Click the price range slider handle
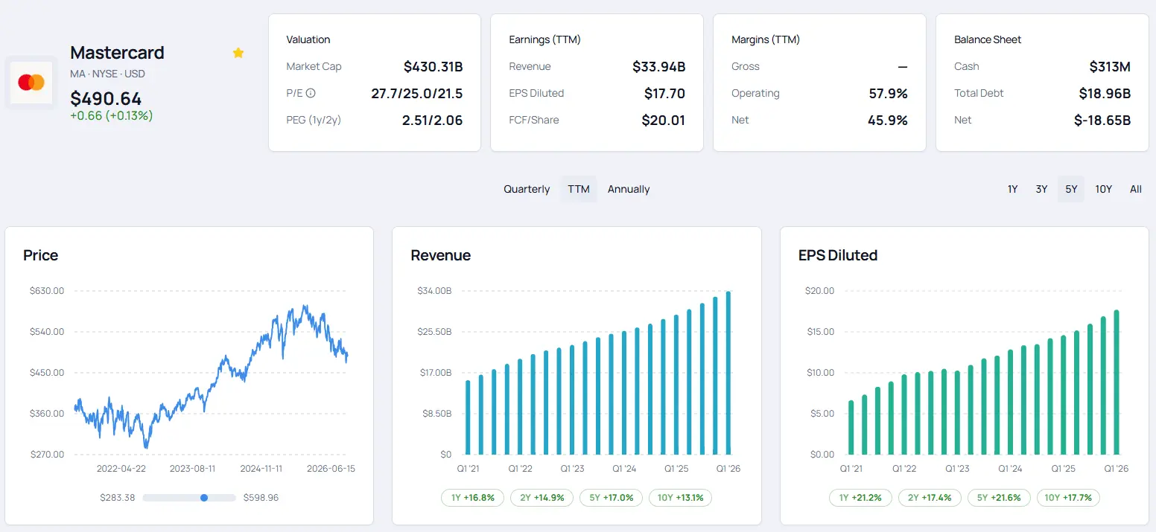The image size is (1156, 532). coord(204,497)
